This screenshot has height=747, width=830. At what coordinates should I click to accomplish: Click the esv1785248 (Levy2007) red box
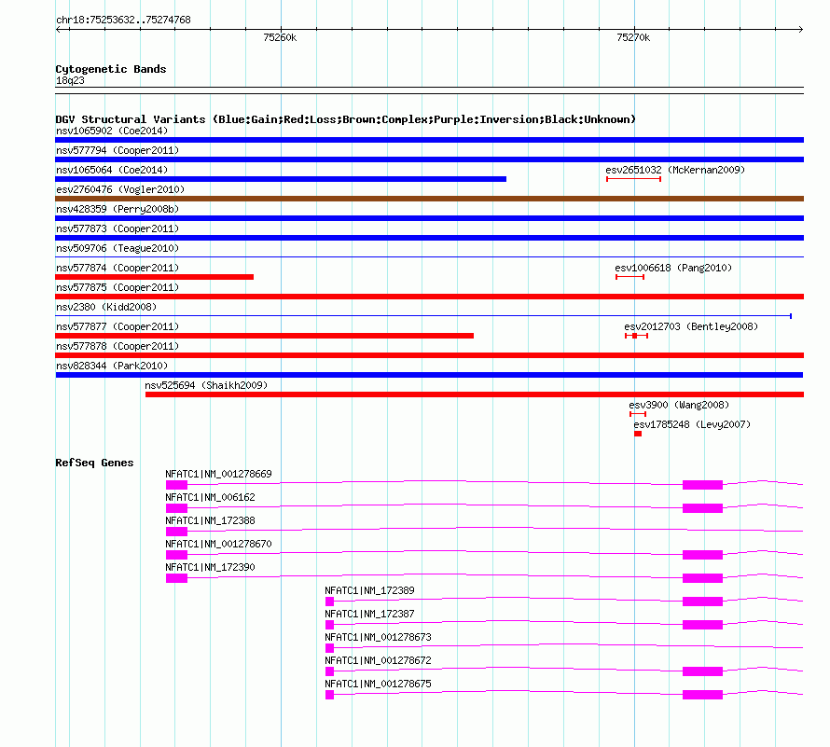(x=638, y=434)
